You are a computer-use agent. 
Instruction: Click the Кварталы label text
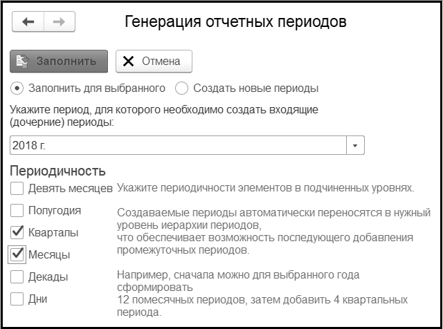[53, 232]
